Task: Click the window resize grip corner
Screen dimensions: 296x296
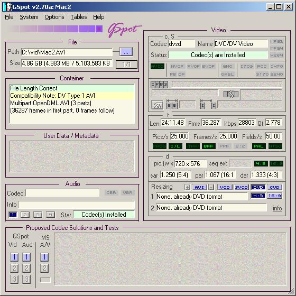Action: (292, 292)
